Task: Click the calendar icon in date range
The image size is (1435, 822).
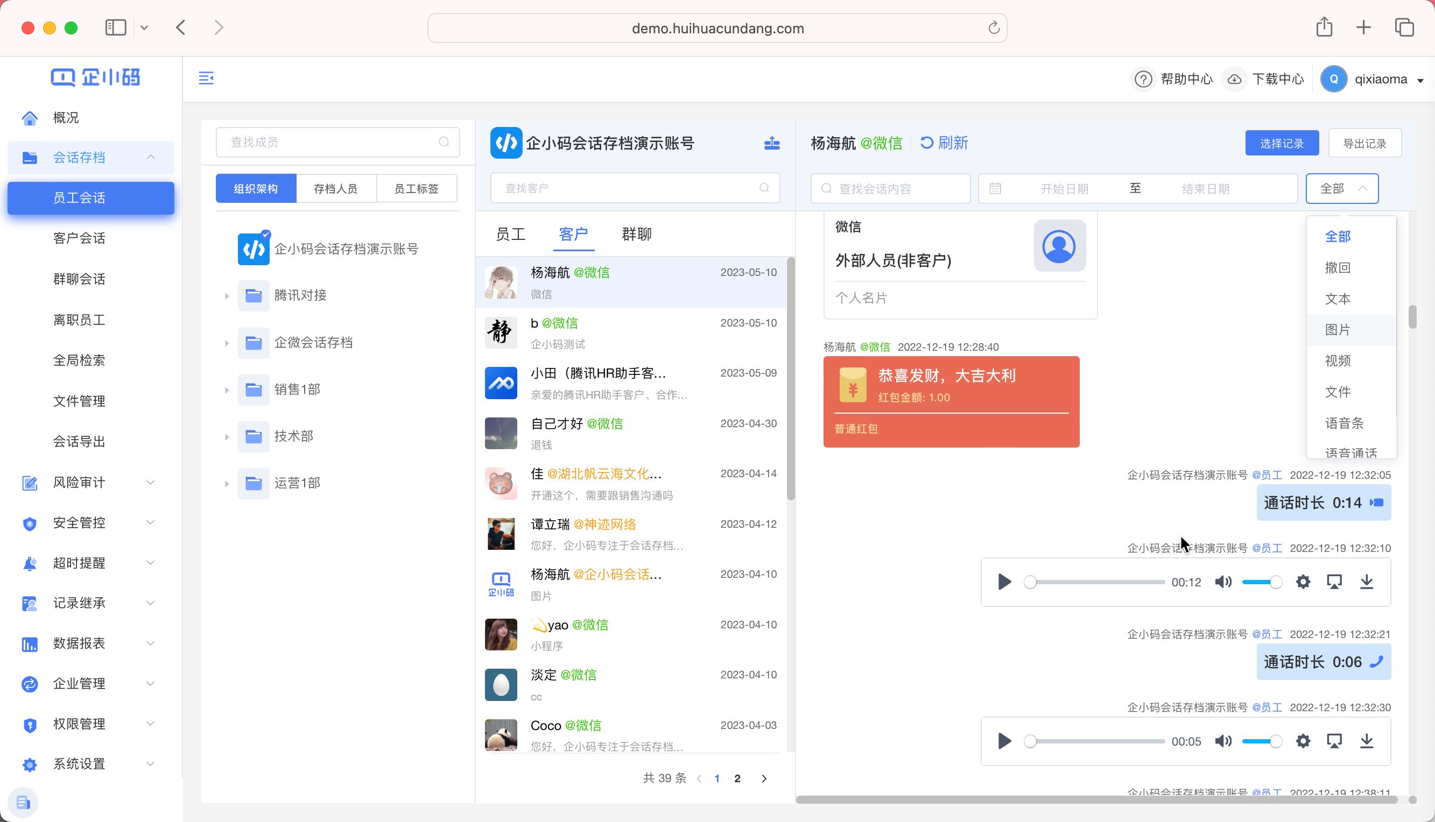Action: tap(995, 189)
